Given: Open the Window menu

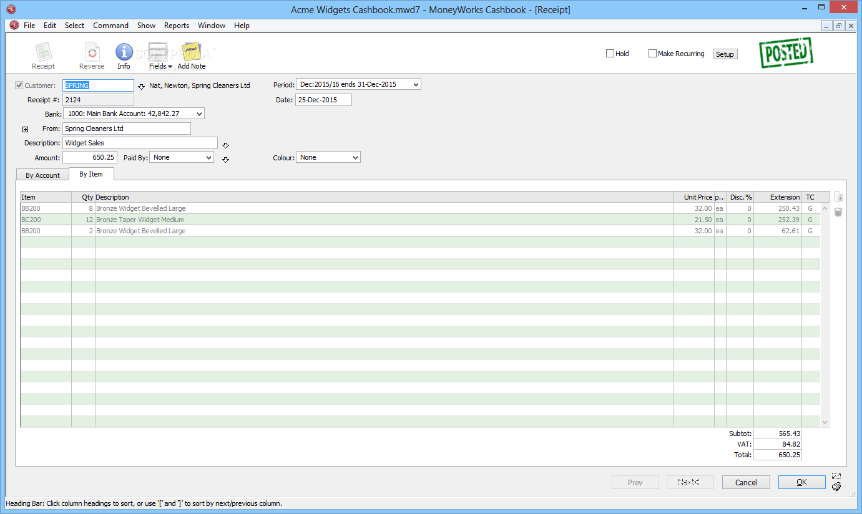Looking at the screenshot, I should (212, 26).
